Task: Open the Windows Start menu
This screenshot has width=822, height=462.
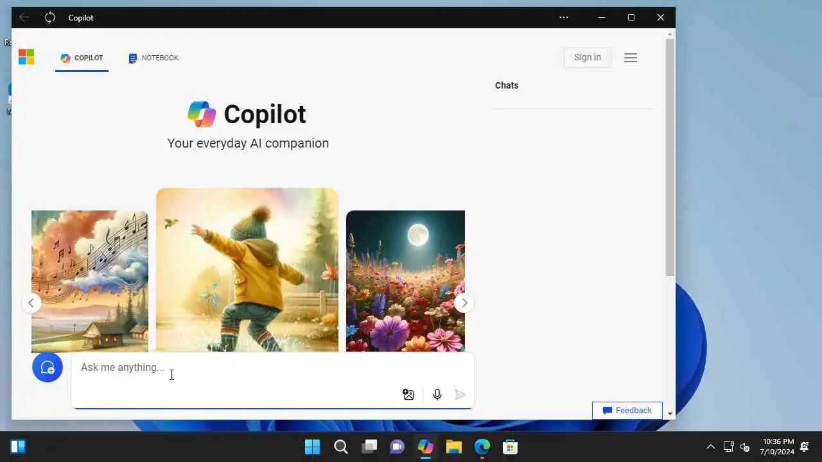Action: (x=313, y=447)
